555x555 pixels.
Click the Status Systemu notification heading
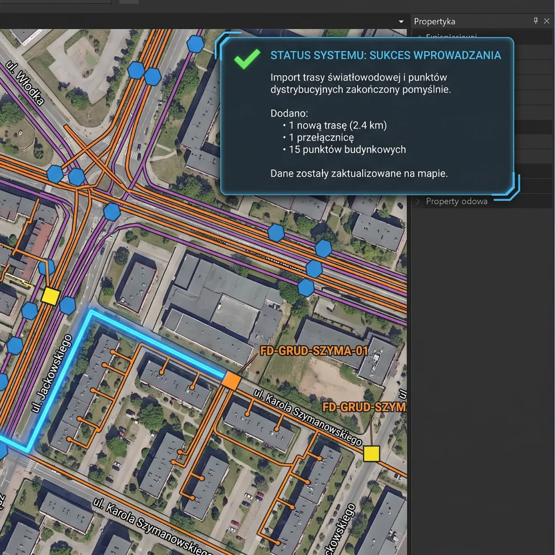pos(385,55)
